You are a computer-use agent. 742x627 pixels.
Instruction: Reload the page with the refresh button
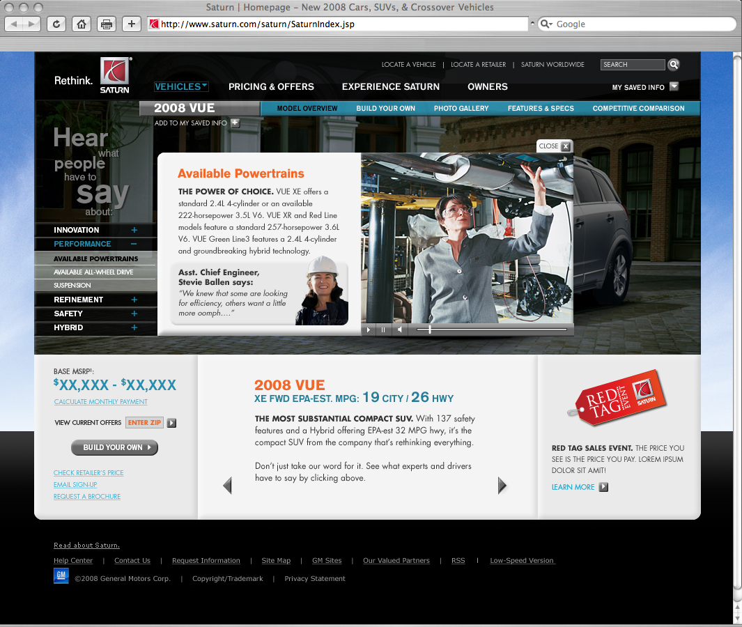[56, 24]
